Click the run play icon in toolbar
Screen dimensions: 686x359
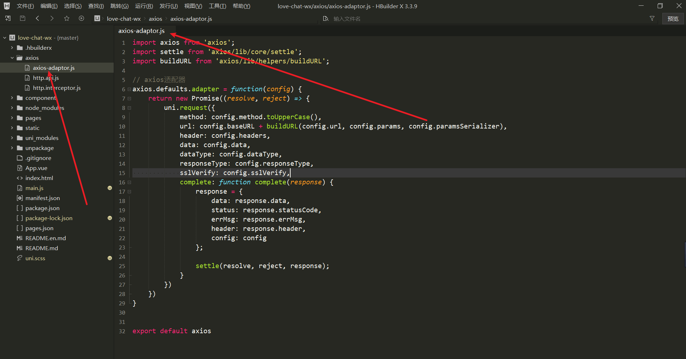coord(81,19)
